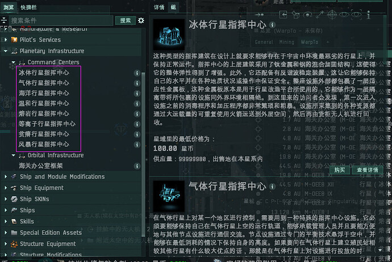Click info icon beside 海洋行星指挥中心 in list
Image resolution: width=392 pixels, height=262 pixels.
click(137, 93)
